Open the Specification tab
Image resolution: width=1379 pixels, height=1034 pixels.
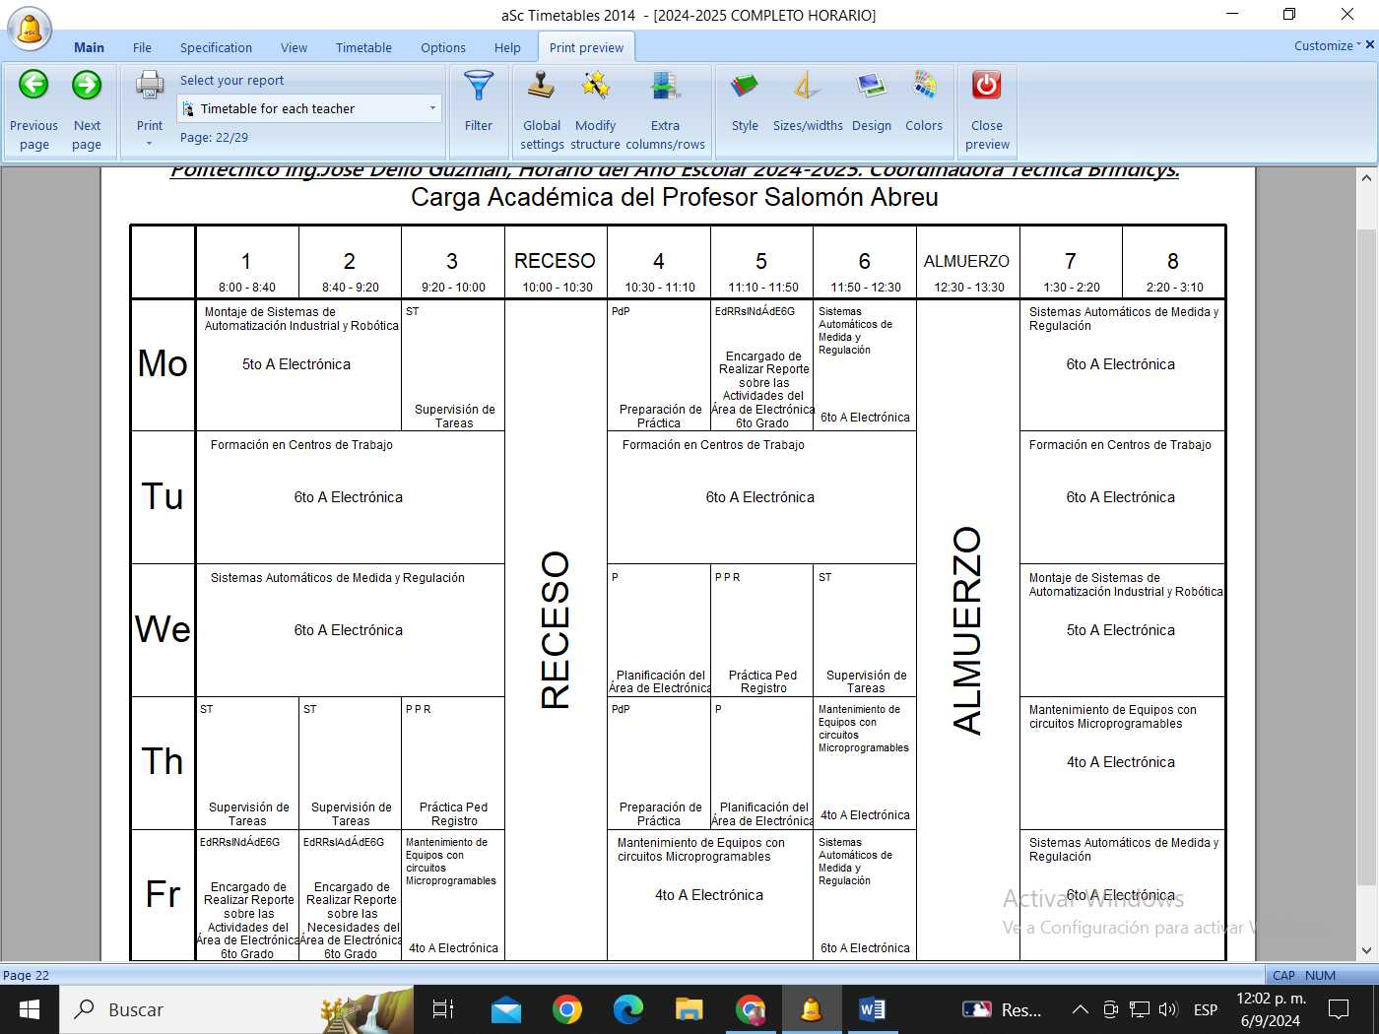216,47
